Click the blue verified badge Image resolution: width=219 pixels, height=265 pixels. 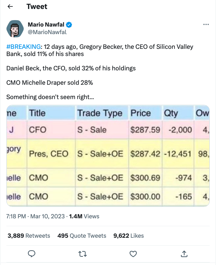click(x=69, y=25)
